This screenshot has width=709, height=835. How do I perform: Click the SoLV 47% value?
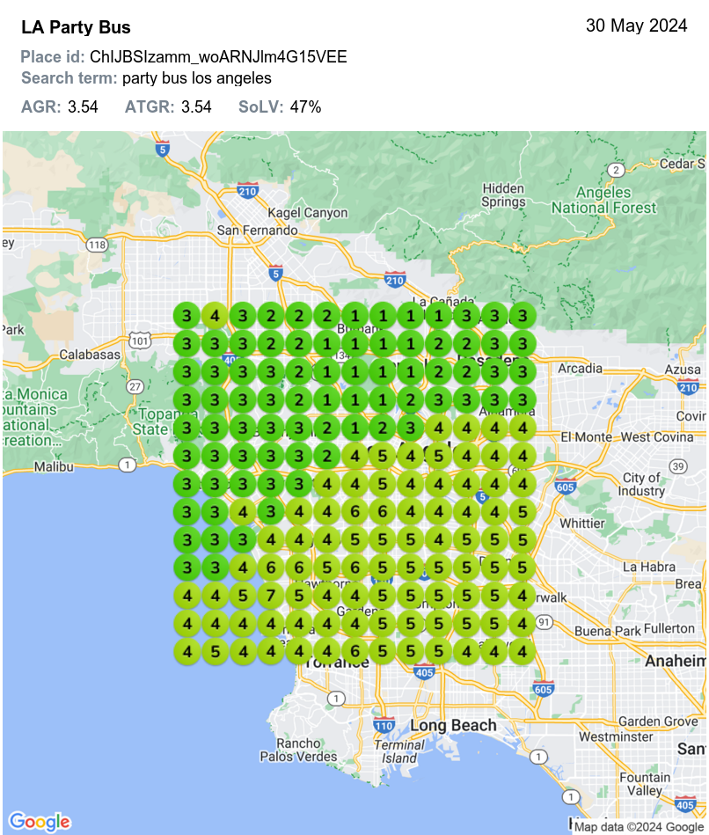point(305,107)
